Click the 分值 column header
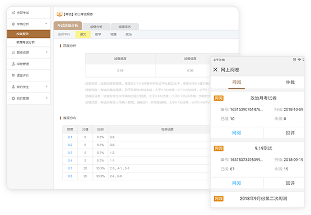Screen dimensions: 311x215 tap(85, 130)
